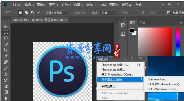Click the background color swatch
Screen dimensions: 184x101
[134, 33]
